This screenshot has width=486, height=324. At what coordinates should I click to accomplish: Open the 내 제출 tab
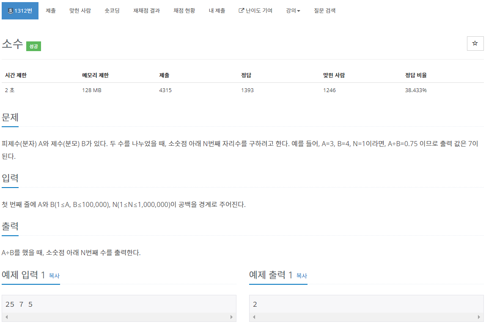(217, 11)
